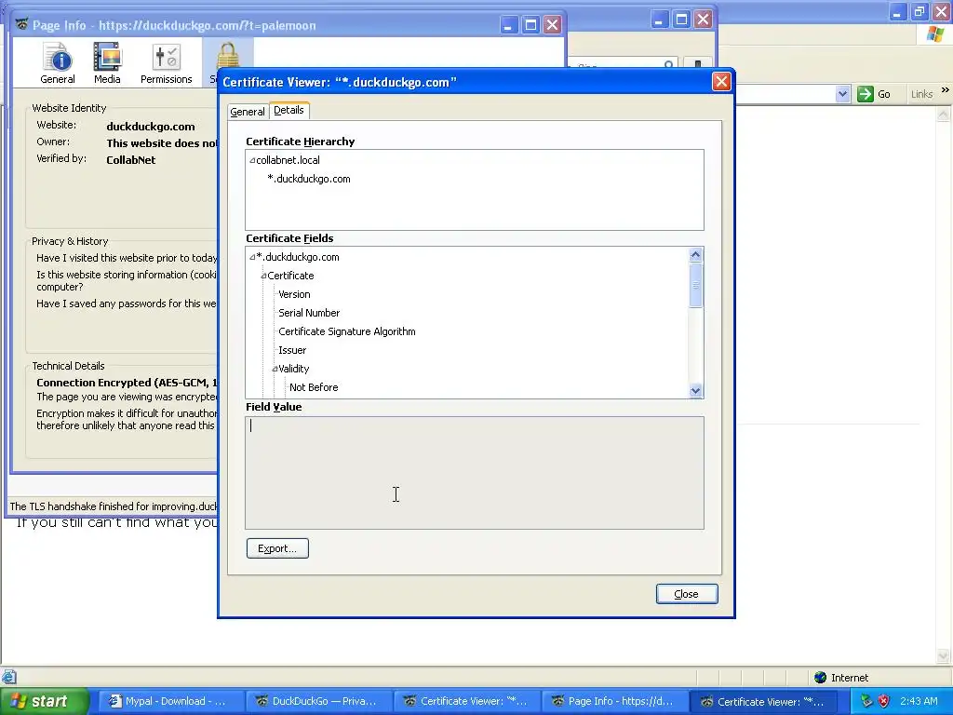Collapse the Certificate node in fields tree
Image resolution: width=953 pixels, height=715 pixels.
point(263,276)
